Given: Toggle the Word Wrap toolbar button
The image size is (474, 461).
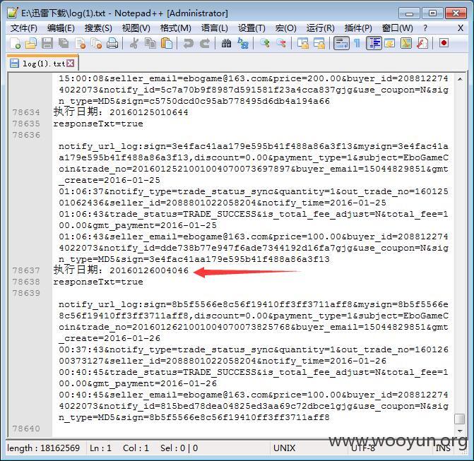Looking at the screenshot, I should click(x=341, y=44).
